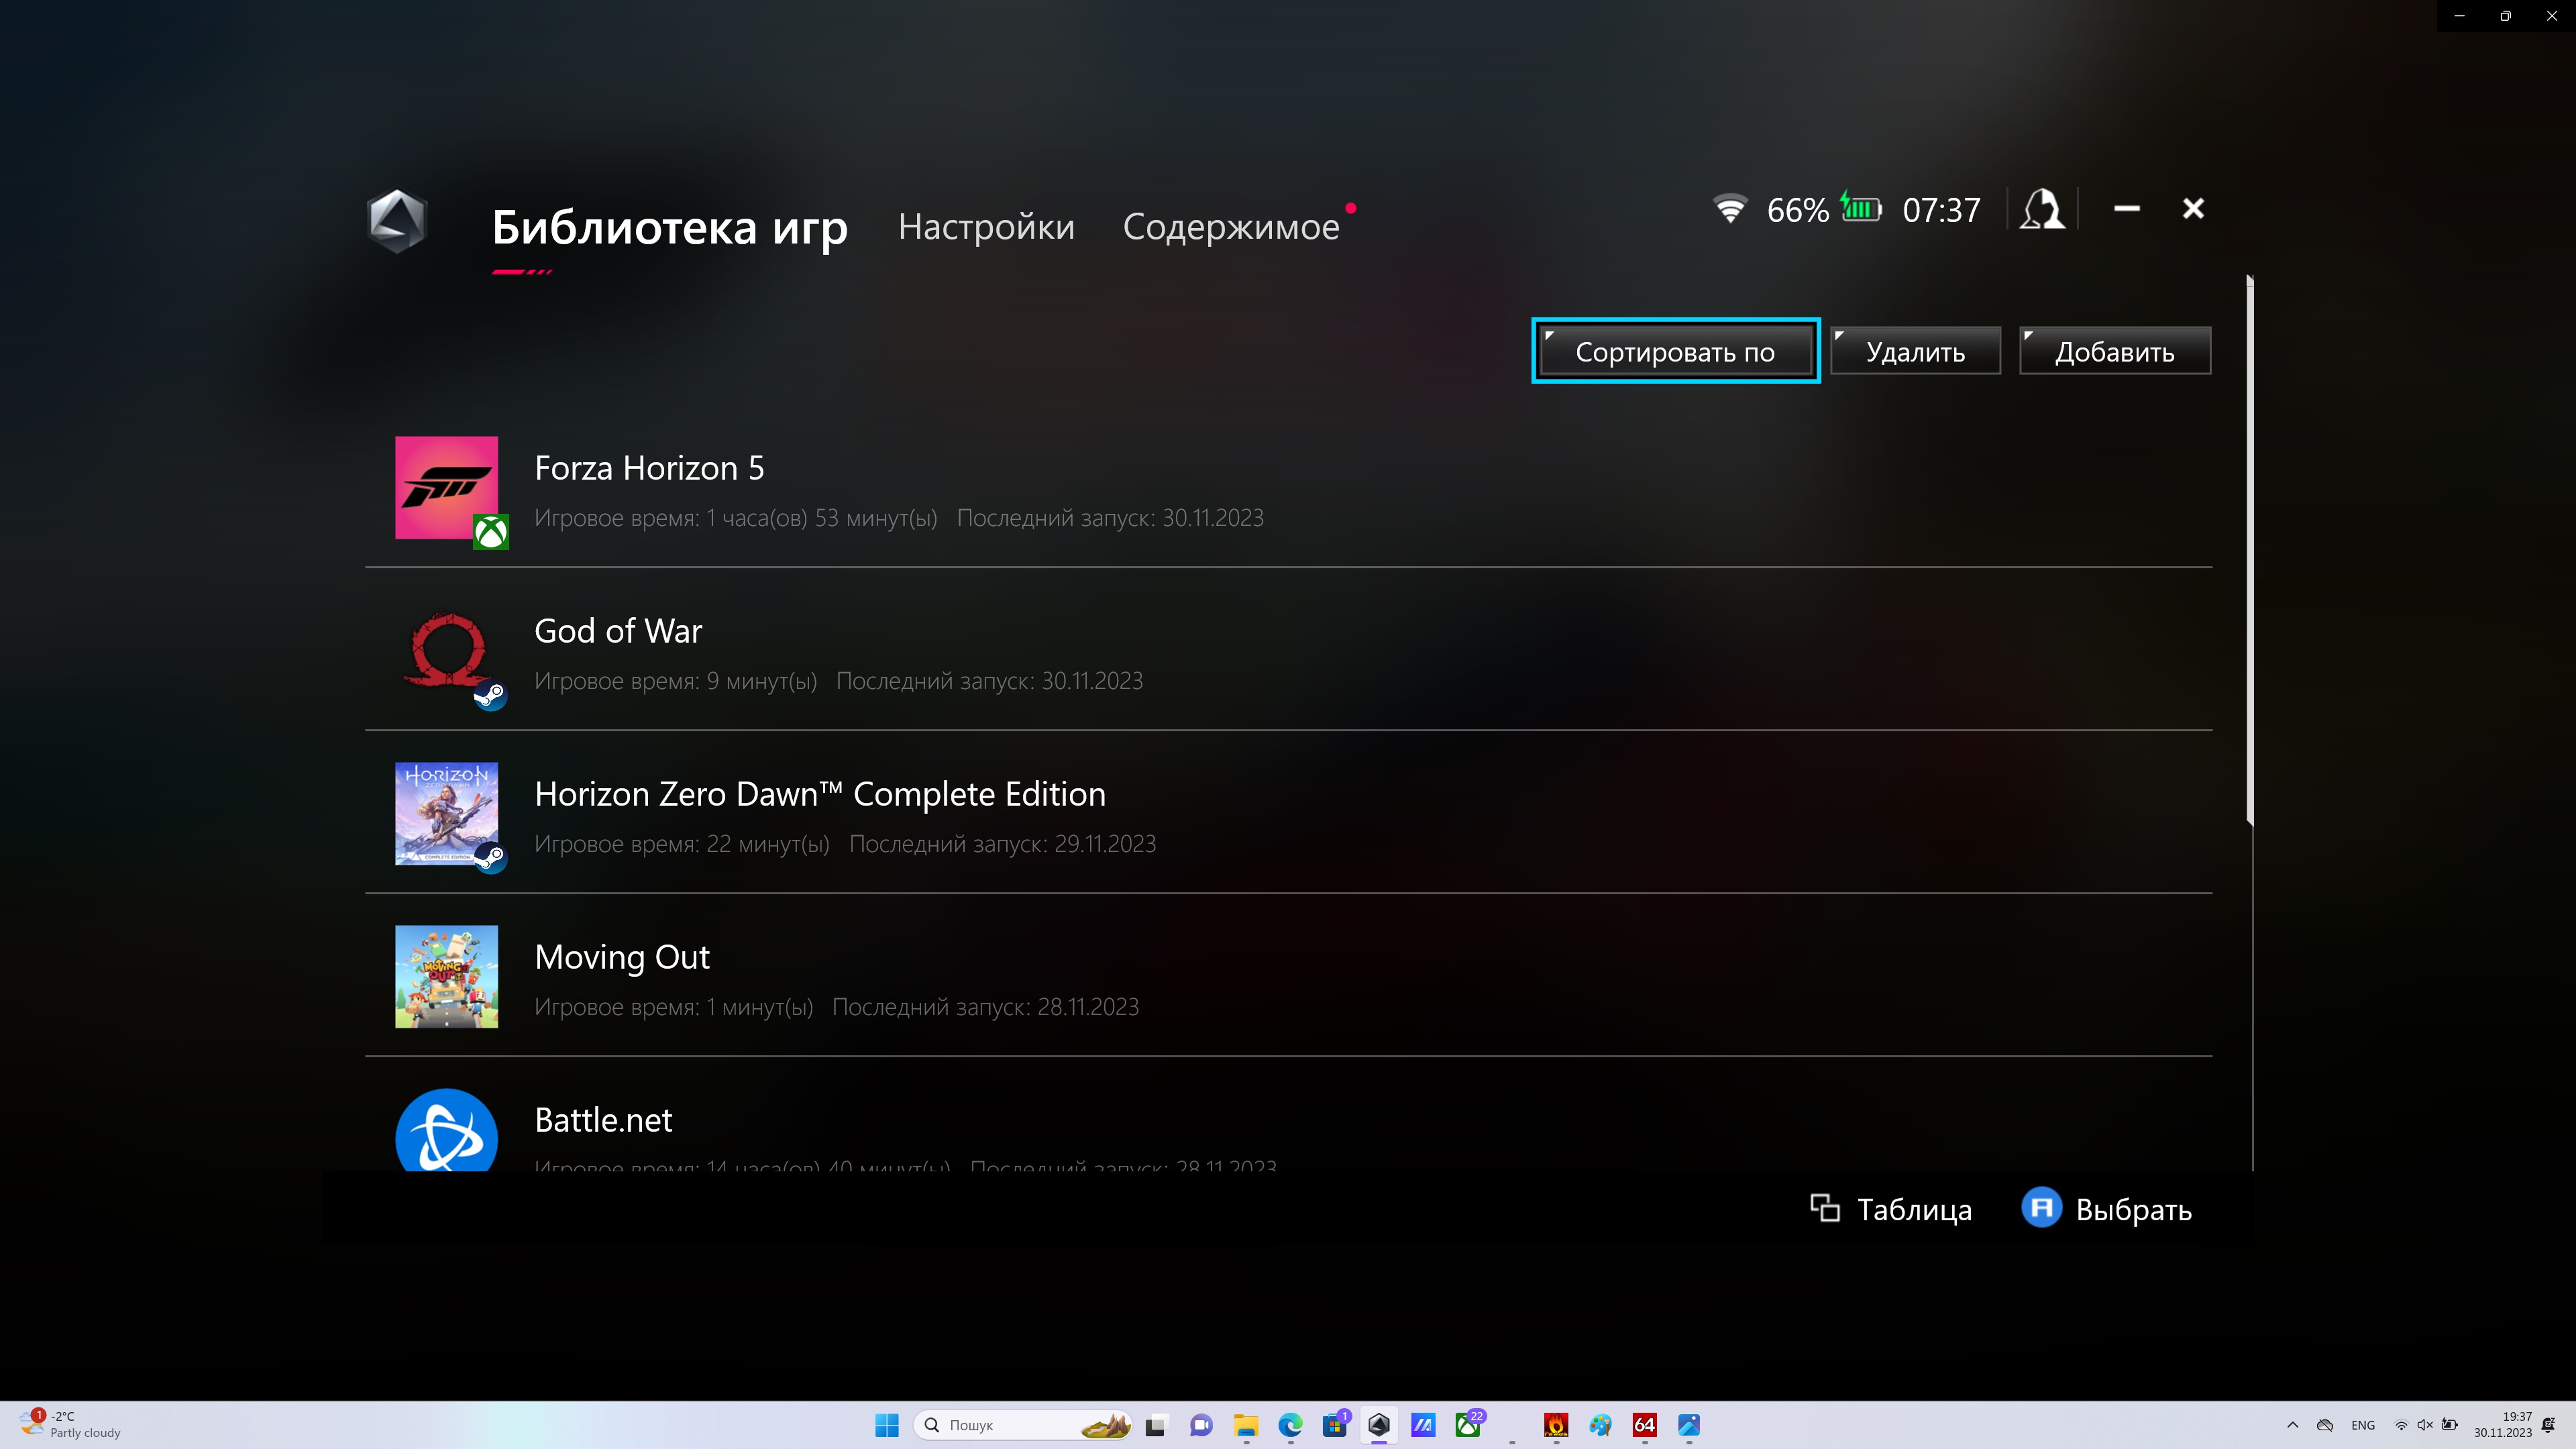This screenshot has width=2576, height=1449.
Task: Open the Chat app from the taskbar
Action: click(1201, 1425)
